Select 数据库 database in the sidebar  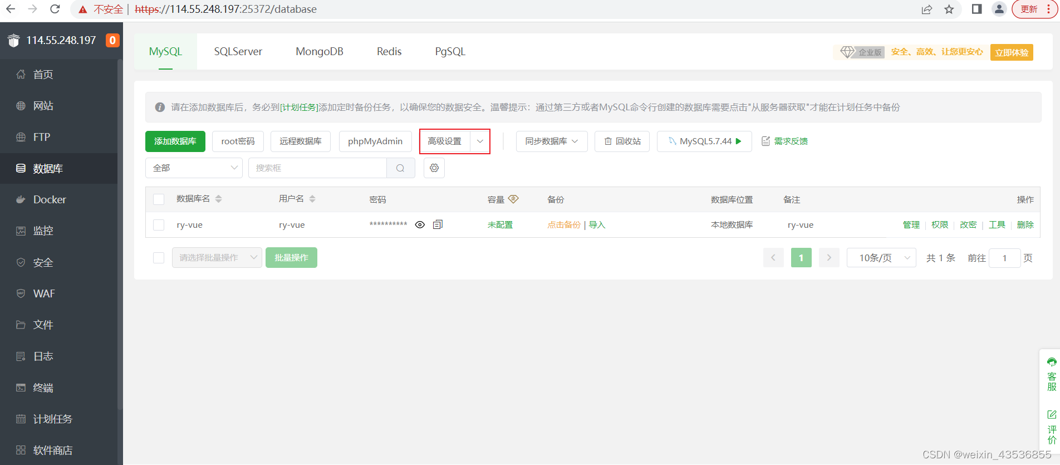(58, 168)
